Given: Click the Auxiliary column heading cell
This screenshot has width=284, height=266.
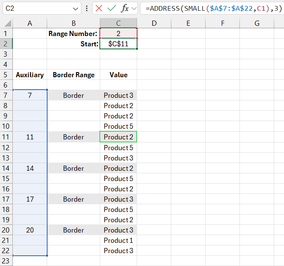Looking at the screenshot, I should tap(30, 75).
